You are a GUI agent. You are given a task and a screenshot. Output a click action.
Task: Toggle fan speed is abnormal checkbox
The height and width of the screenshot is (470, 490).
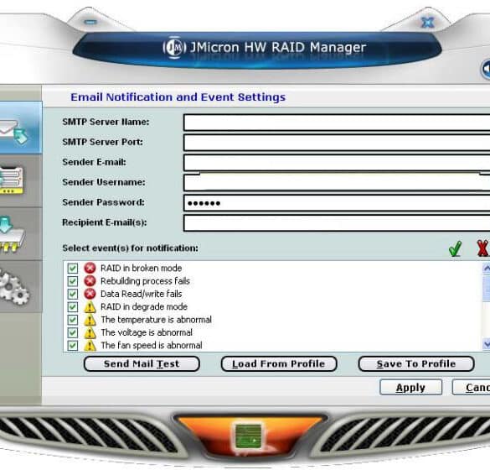(x=73, y=346)
